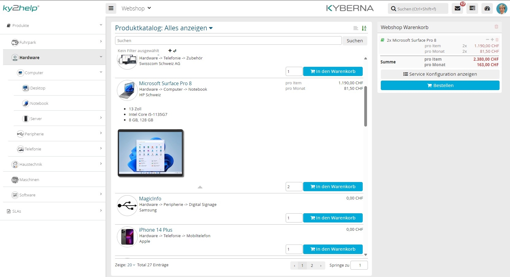Click the Microsoft Surface Pro 8 round thumbnail
This screenshot has height=277, width=510.
[x=127, y=90]
